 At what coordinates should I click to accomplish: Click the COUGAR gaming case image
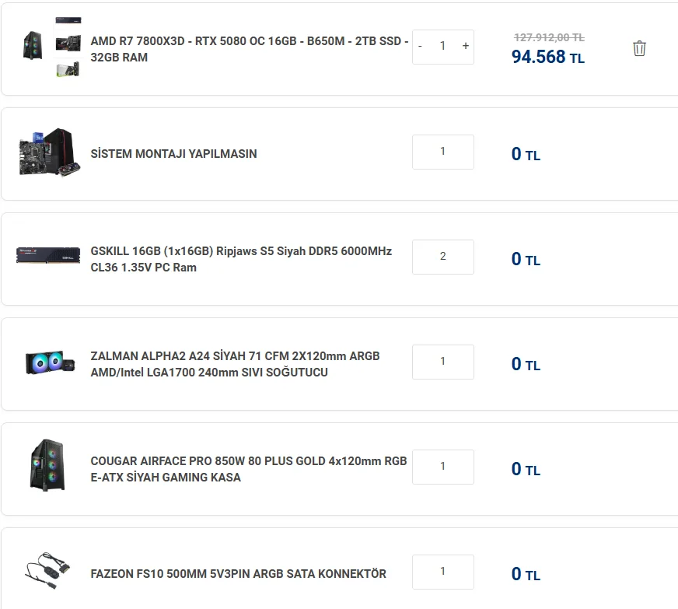point(48,465)
